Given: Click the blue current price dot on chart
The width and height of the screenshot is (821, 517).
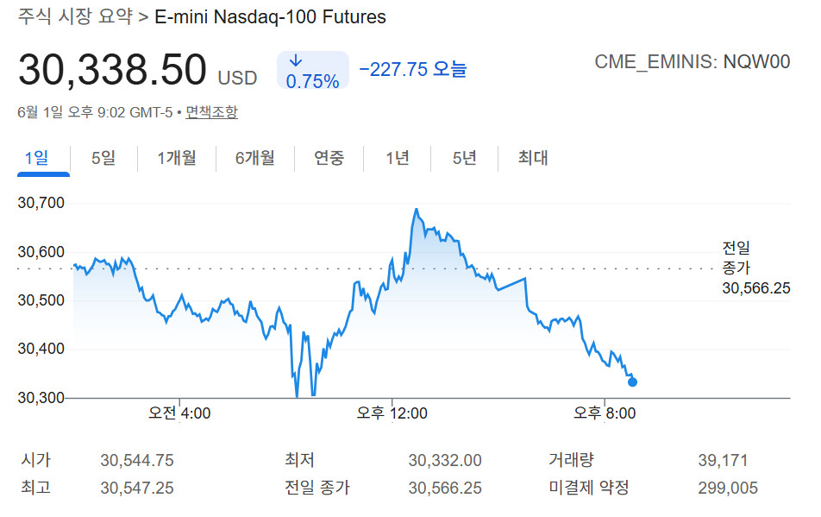Looking at the screenshot, I should [x=632, y=381].
